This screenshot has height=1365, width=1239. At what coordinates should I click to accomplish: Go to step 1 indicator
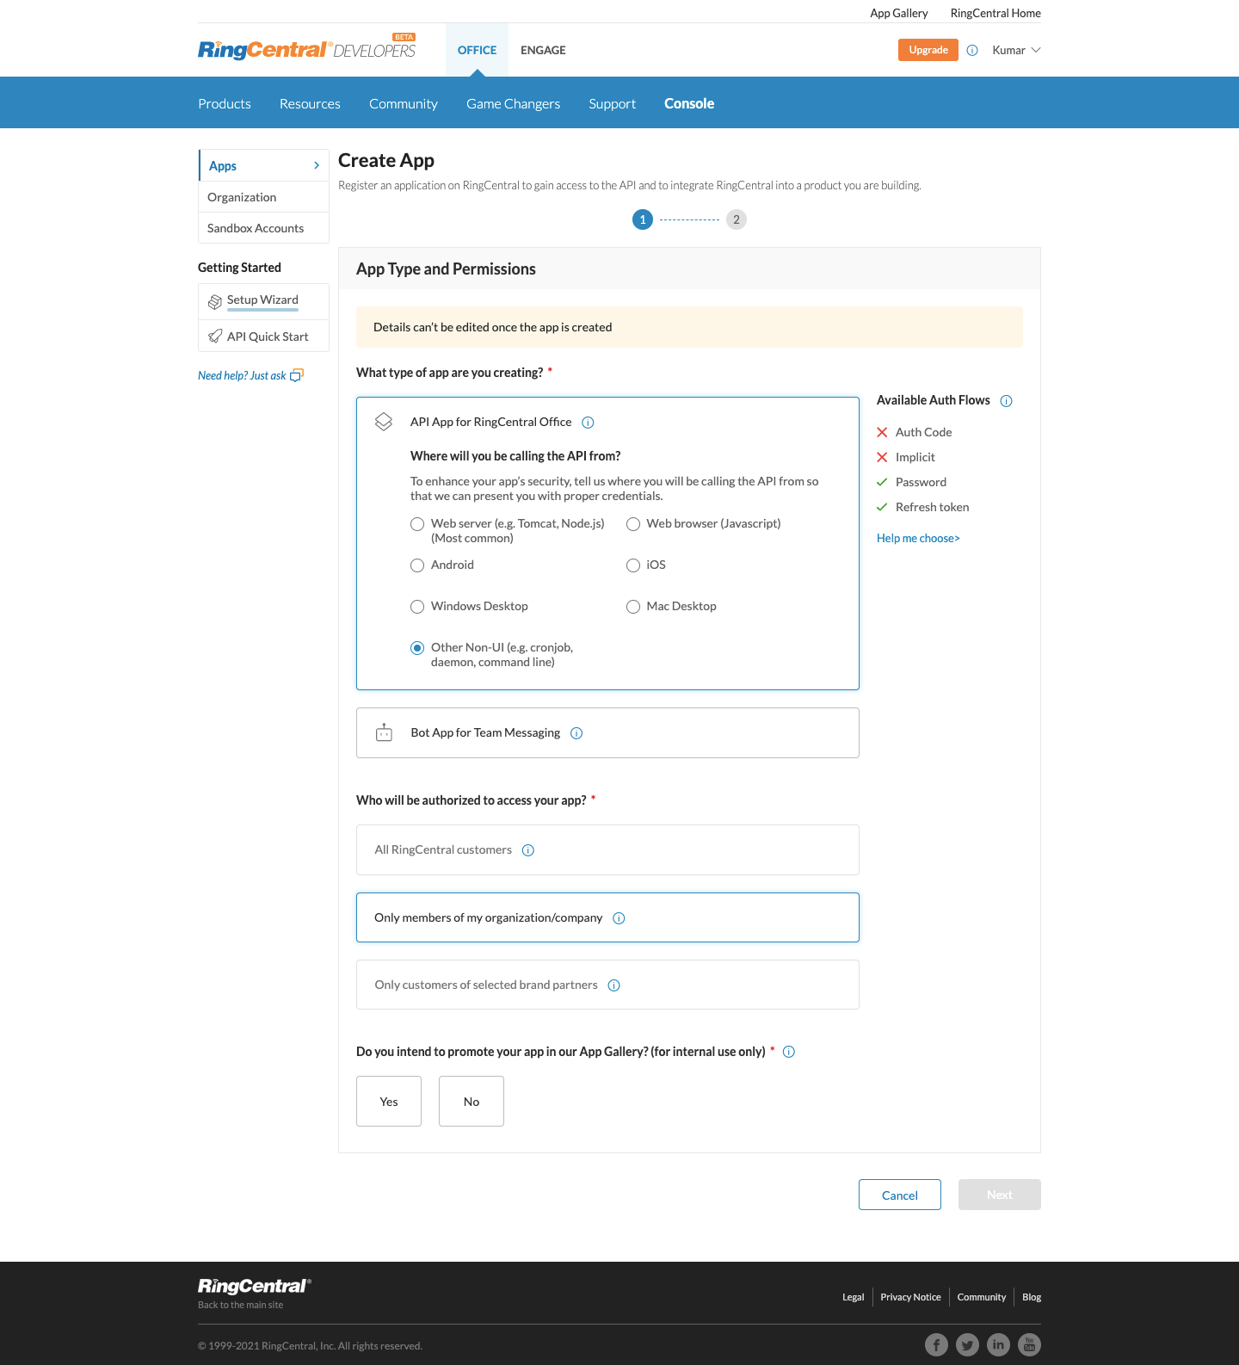[643, 219]
